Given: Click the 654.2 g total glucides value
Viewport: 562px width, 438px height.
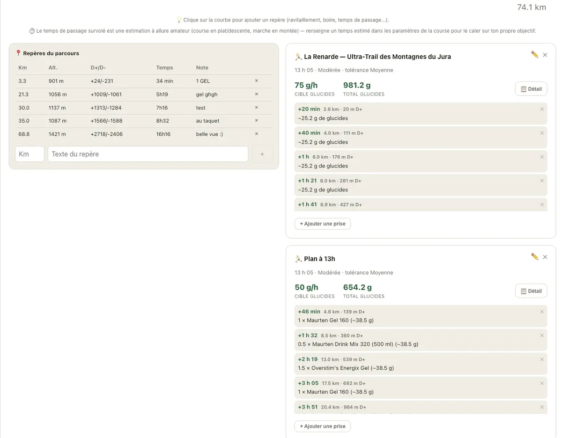Looking at the screenshot, I should tap(357, 287).
